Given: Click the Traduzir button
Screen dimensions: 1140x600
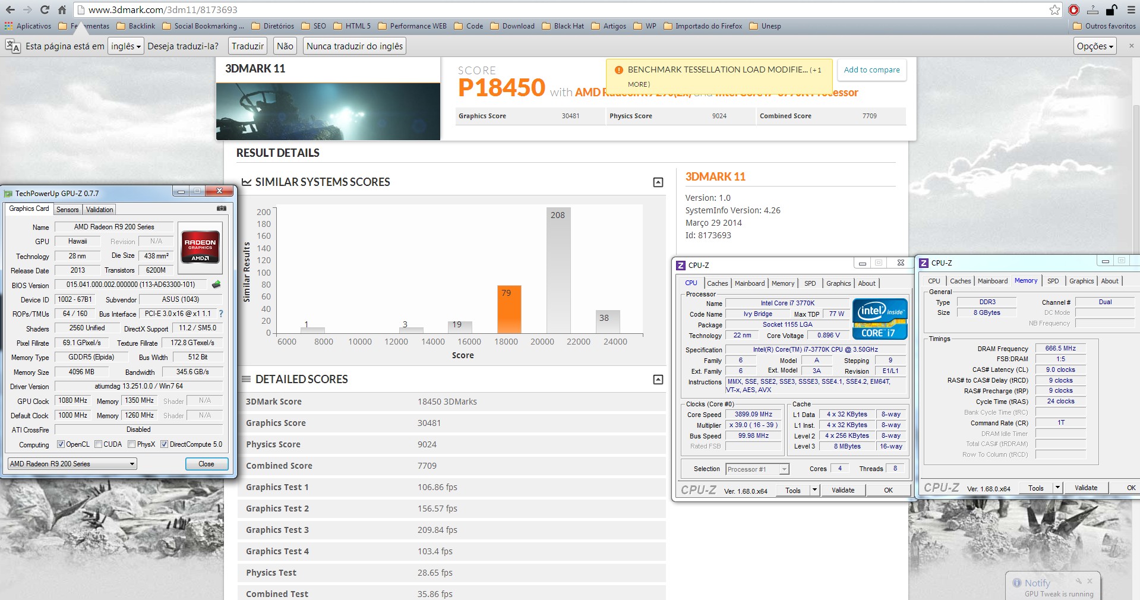Looking at the screenshot, I should 248,46.
